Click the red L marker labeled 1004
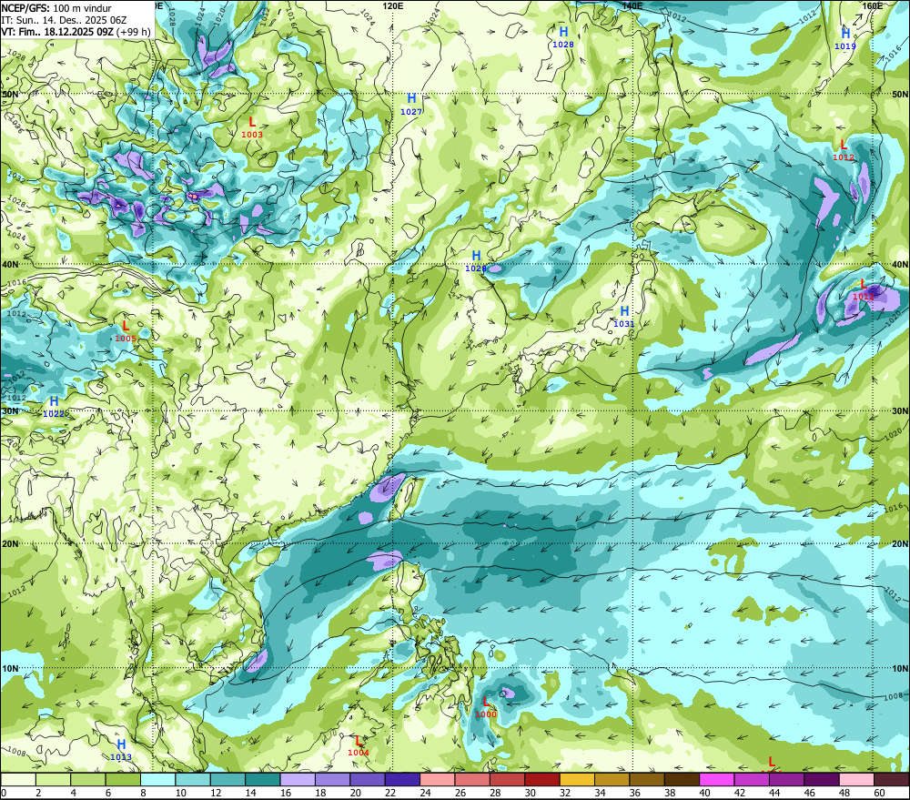Viewport: 910px width, 800px height. click(x=359, y=741)
